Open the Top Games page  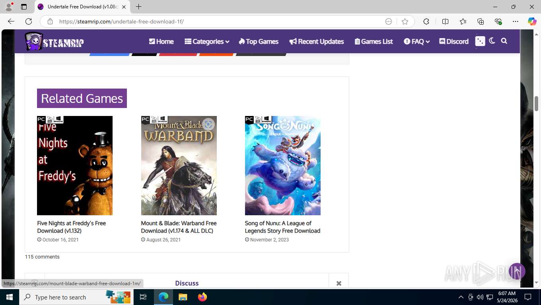click(259, 41)
